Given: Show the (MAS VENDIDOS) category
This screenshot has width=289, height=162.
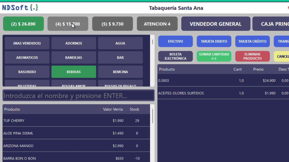Looking at the screenshot, I should coord(27,43).
